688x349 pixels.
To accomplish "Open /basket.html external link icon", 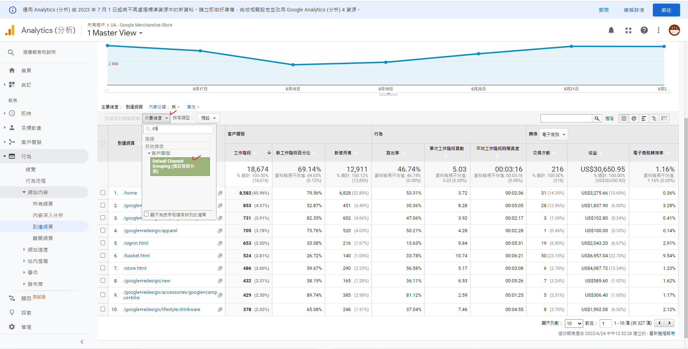I will pos(220,256).
